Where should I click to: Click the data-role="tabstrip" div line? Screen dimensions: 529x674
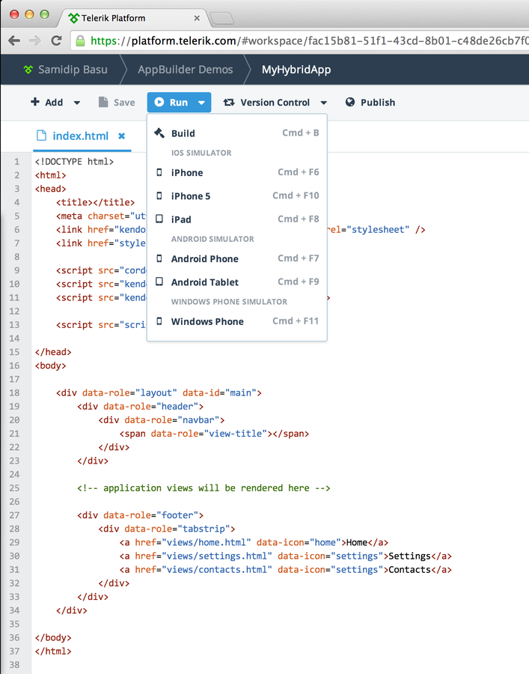167,529
